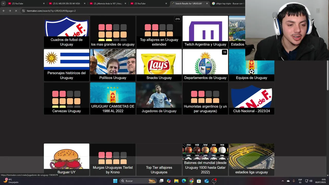
Task: Open Jugadores de Uruguay template
Action: pyautogui.click(x=159, y=98)
